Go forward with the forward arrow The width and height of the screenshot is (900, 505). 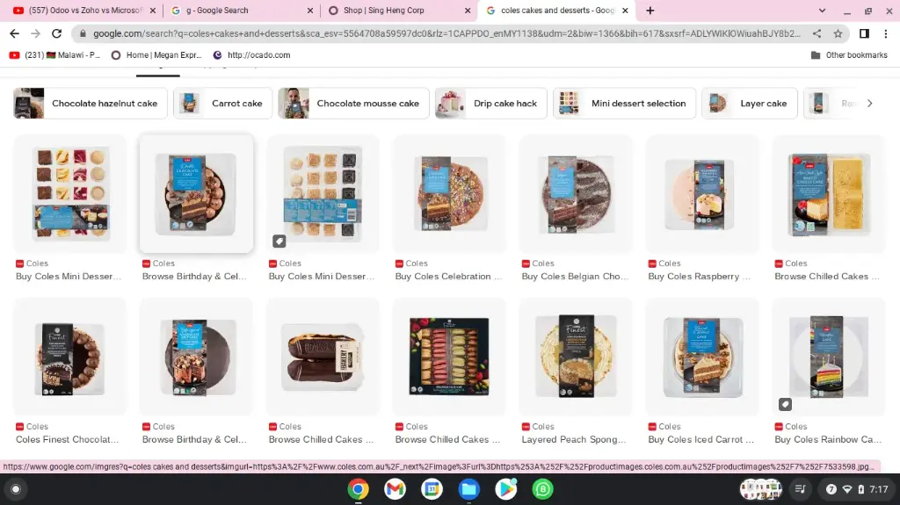pyautogui.click(x=35, y=34)
